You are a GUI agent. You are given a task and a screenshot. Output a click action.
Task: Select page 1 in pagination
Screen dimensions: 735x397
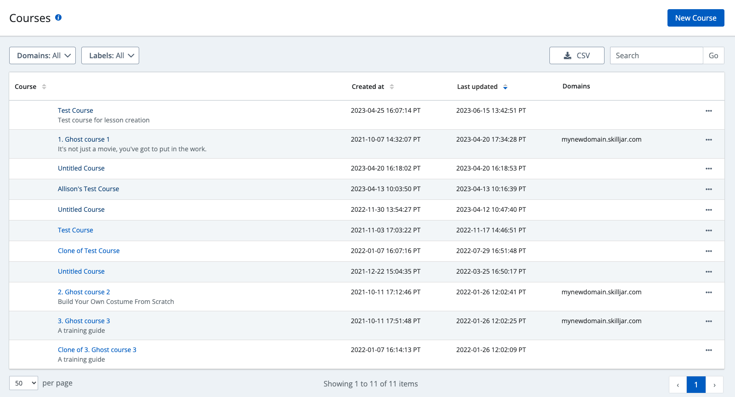696,385
